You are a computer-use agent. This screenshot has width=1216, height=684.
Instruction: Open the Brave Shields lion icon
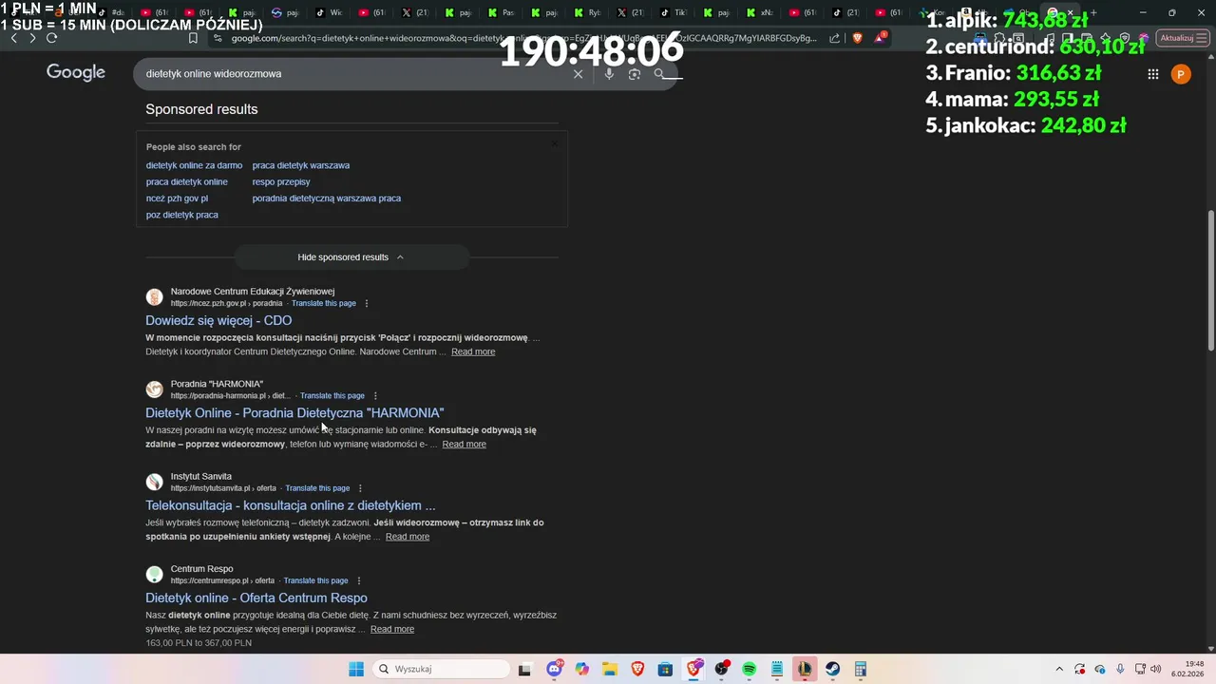pyautogui.click(x=858, y=38)
